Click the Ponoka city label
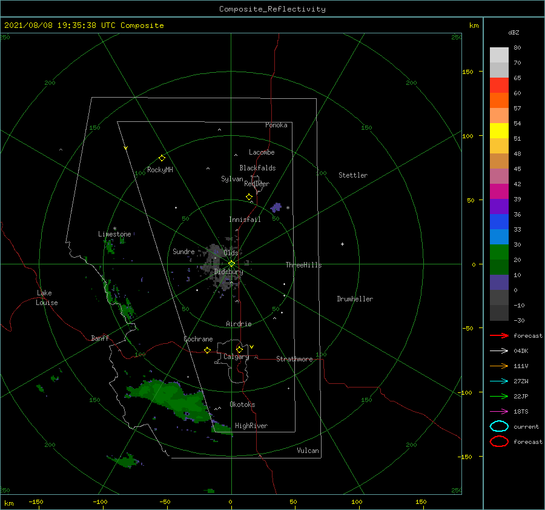Image resolution: width=545 pixels, height=510 pixels. click(276, 125)
